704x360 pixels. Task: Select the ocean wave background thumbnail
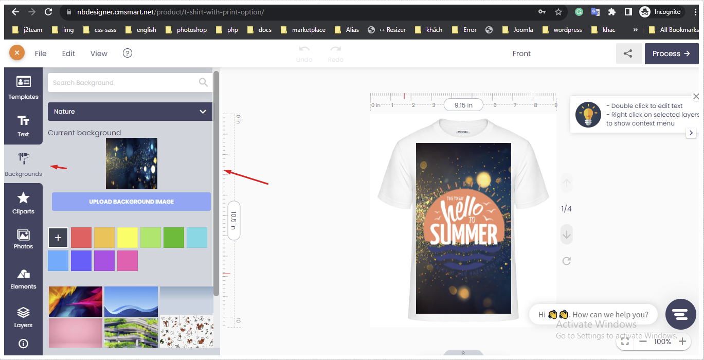pos(131,301)
